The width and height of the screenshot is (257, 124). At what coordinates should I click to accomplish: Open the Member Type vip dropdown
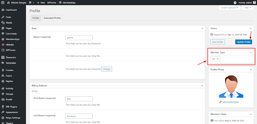click(x=215, y=59)
